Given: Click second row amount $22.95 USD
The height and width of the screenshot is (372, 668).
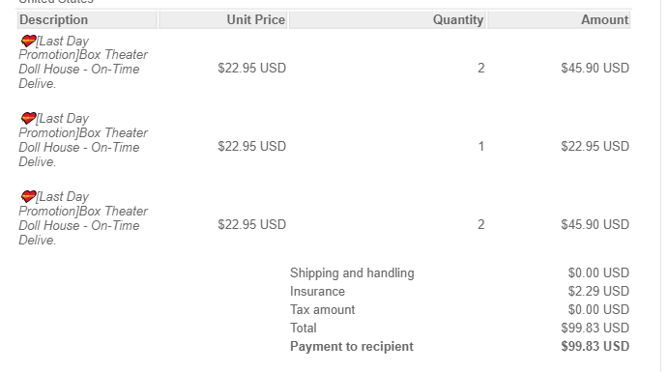Looking at the screenshot, I should point(595,147).
